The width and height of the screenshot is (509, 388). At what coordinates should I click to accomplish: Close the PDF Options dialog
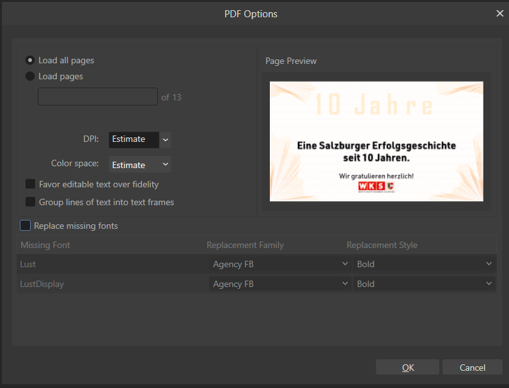(x=499, y=13)
